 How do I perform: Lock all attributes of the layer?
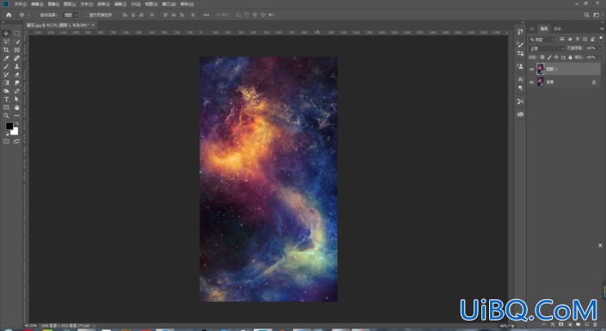click(x=570, y=58)
